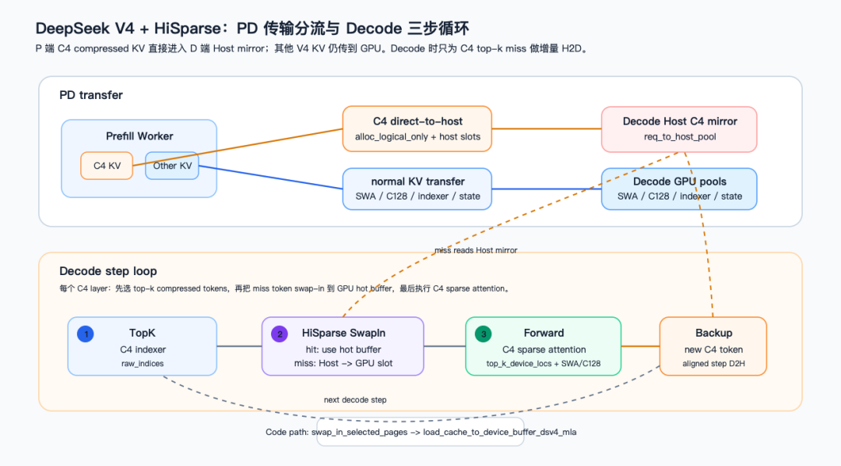
Task: Select the C4 direct-to-host node heading
Action: pyautogui.click(x=417, y=122)
